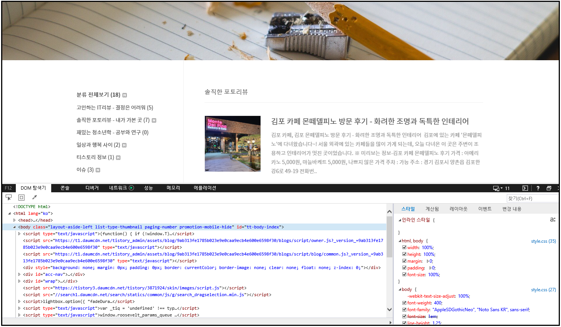The height and width of the screenshot is (327, 561).
Task: Collapse the 인라인 스타일 rule section
Action: (x=400, y=220)
